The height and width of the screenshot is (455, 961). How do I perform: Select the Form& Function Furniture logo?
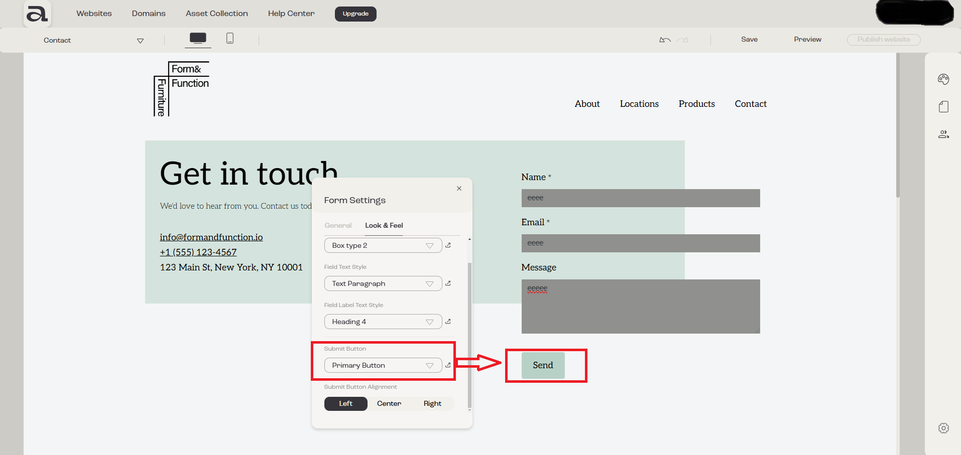pyautogui.click(x=181, y=89)
